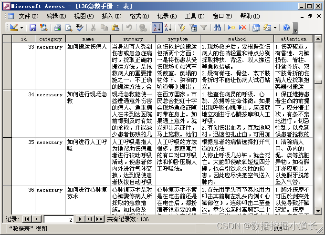The height and width of the screenshot is (235, 325).
Task: Click the name cell 如何进行心肺复苏术
Action: click(x=88, y=200)
